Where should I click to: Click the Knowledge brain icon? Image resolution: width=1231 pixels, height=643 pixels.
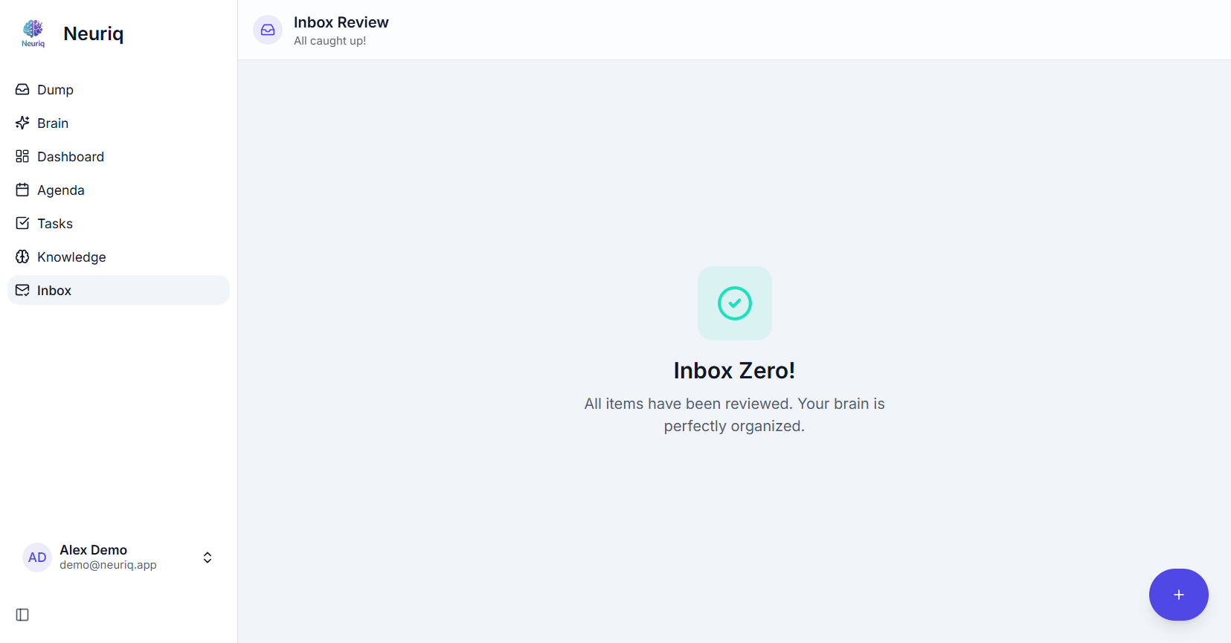[22, 256]
